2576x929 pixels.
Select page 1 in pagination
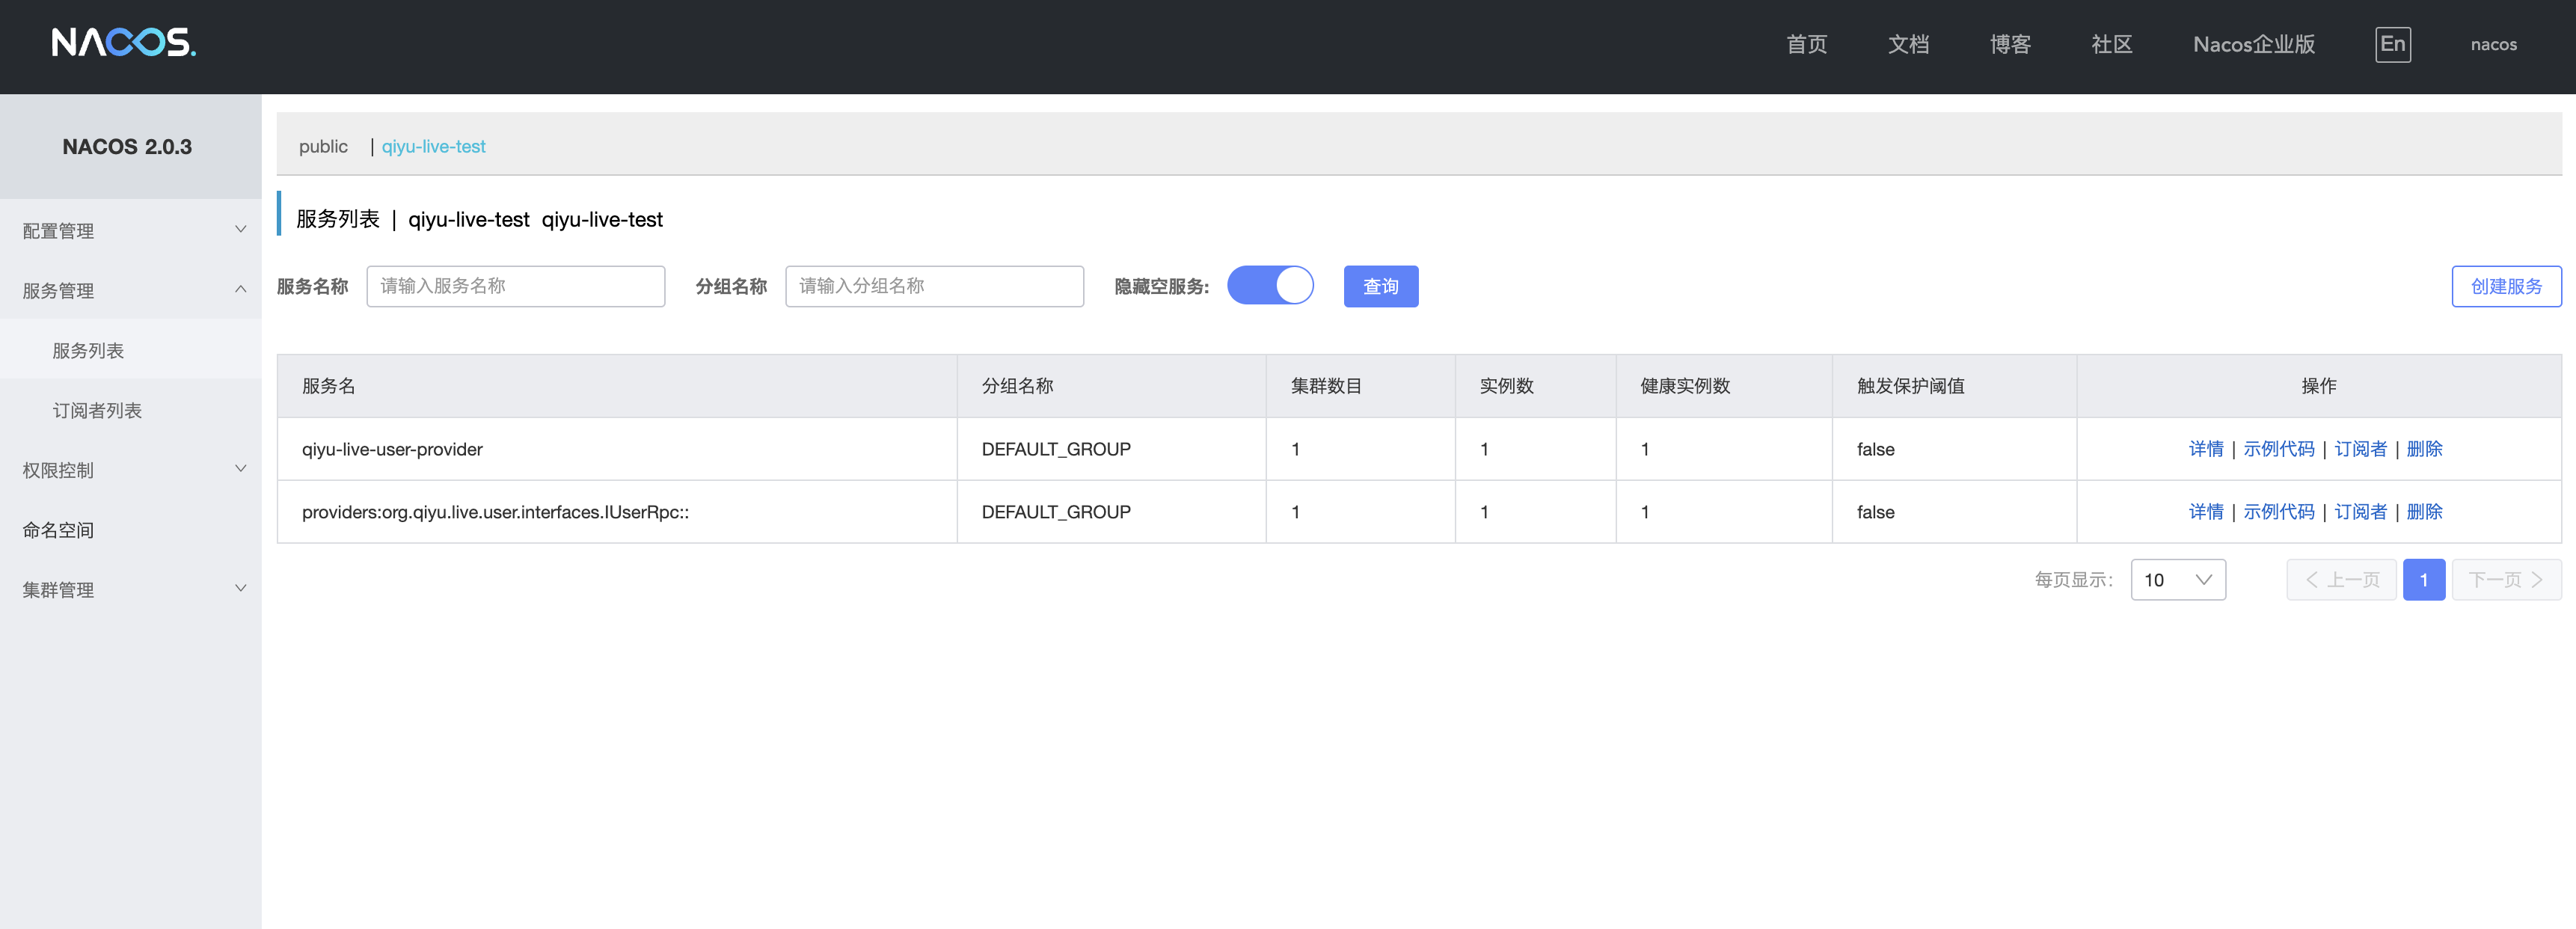click(x=2423, y=580)
